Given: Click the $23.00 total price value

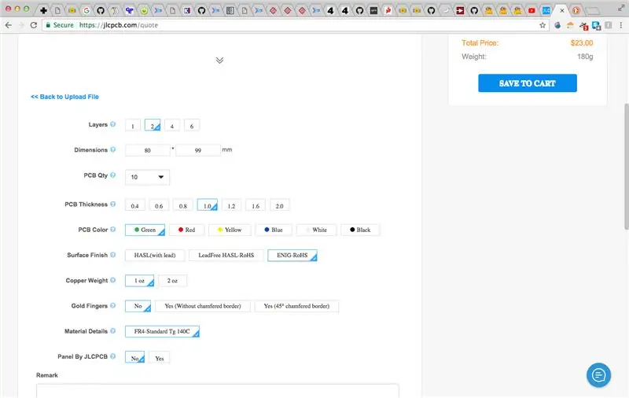Looking at the screenshot, I should point(582,43).
